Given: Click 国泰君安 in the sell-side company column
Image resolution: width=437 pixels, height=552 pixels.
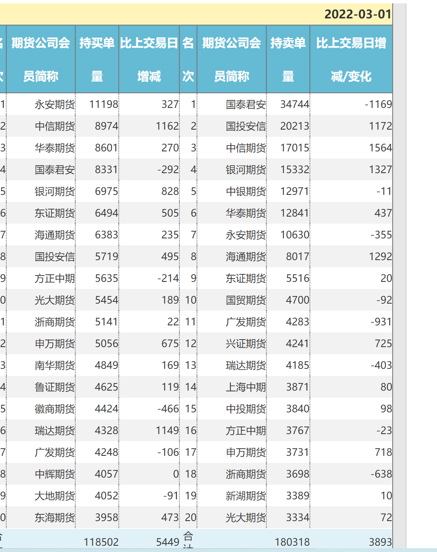Looking at the screenshot, I should 232,104.
